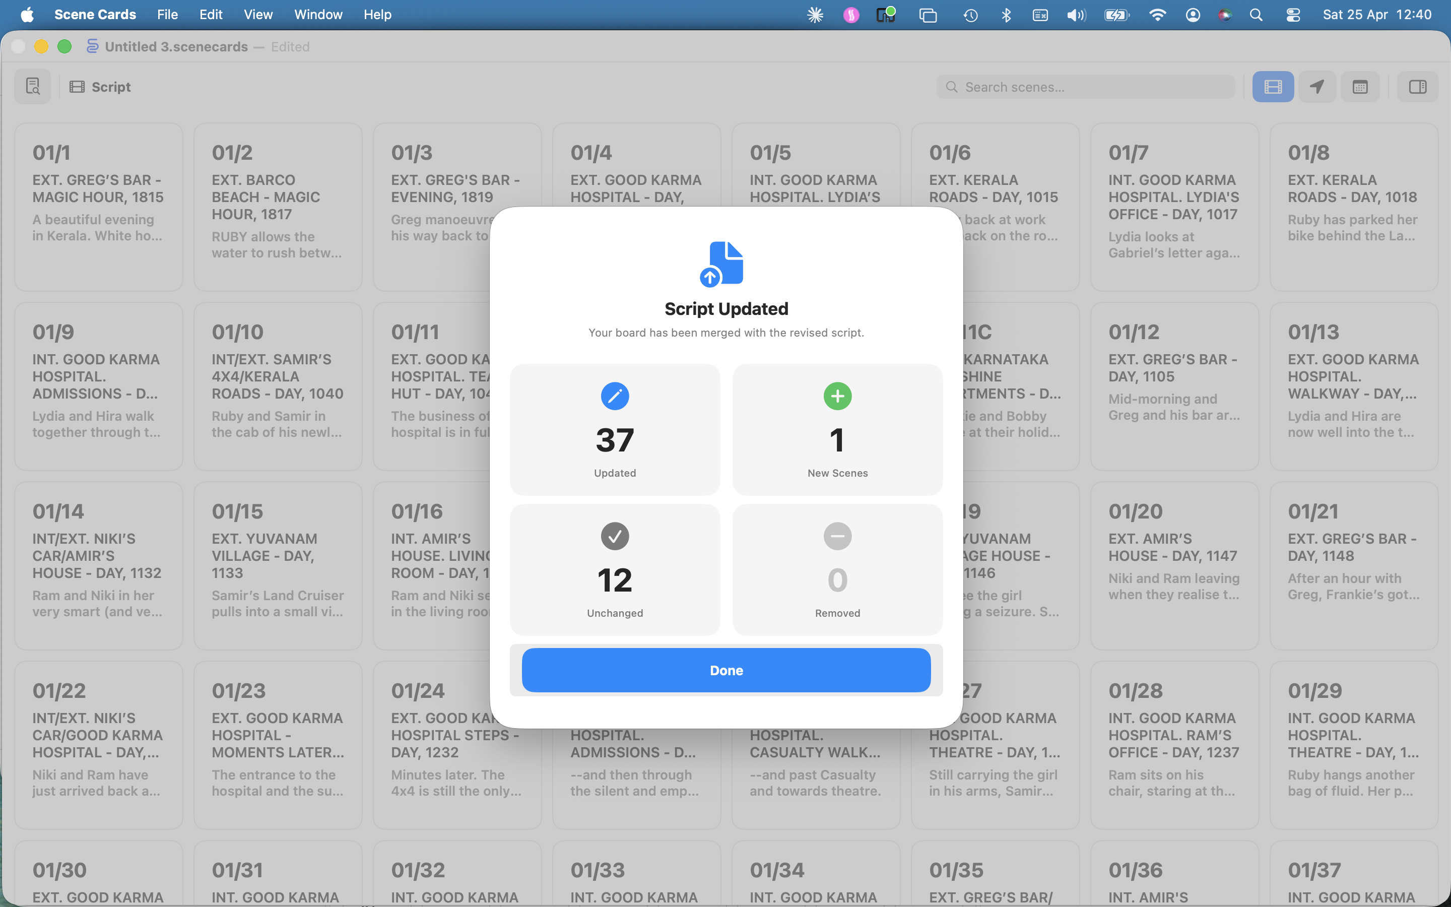Select scene card 01/8 Kerala Roads
Viewport: 1451px width, 907px height.
[x=1354, y=207]
